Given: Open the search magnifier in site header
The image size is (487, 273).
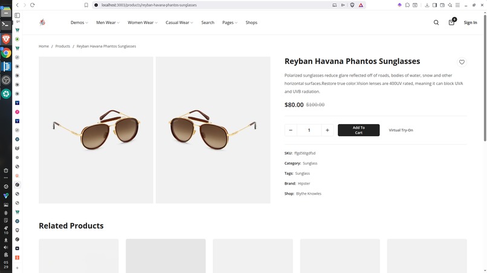Looking at the screenshot, I should pyautogui.click(x=436, y=22).
